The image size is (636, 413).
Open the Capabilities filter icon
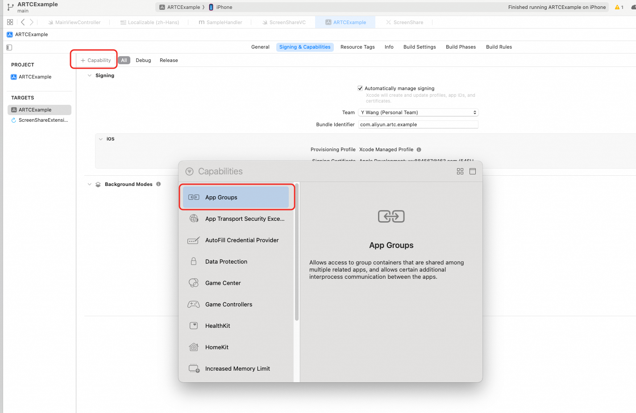pos(190,171)
